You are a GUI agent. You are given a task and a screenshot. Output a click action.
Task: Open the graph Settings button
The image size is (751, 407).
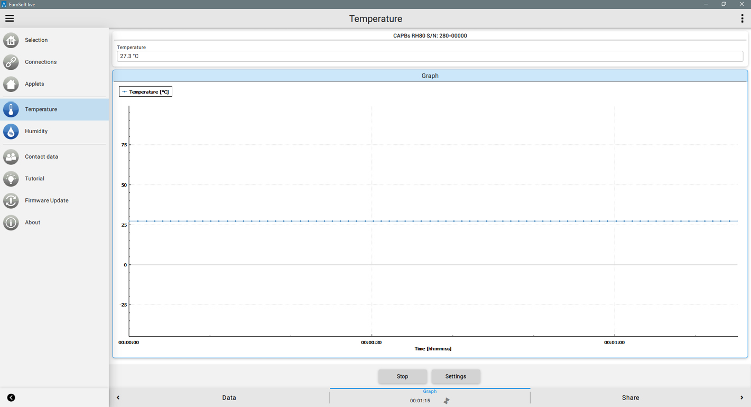click(x=456, y=376)
